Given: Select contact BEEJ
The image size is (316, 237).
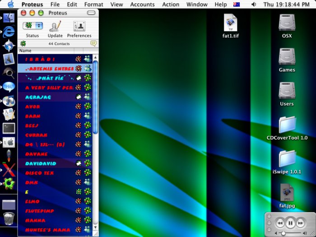Looking at the screenshot, I should [55, 125].
